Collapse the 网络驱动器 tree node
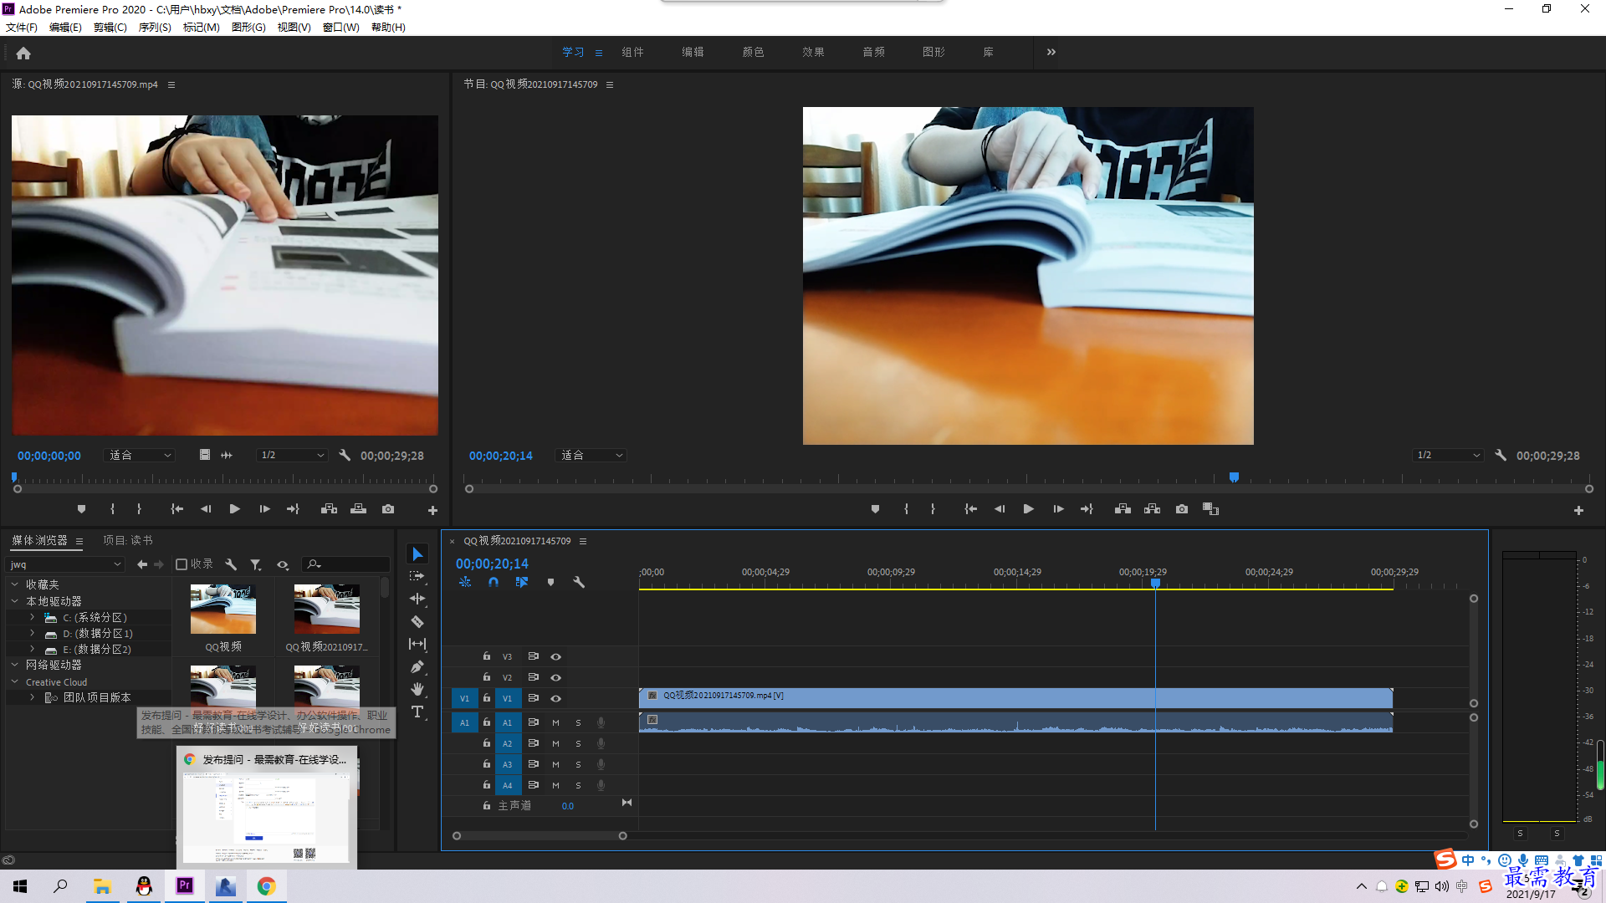1606x903 pixels. tap(14, 665)
